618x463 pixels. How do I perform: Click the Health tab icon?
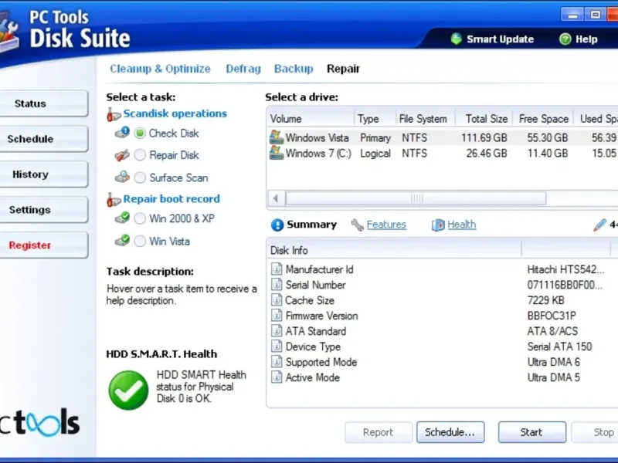438,225
